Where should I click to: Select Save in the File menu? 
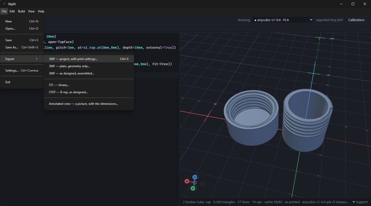(22, 40)
